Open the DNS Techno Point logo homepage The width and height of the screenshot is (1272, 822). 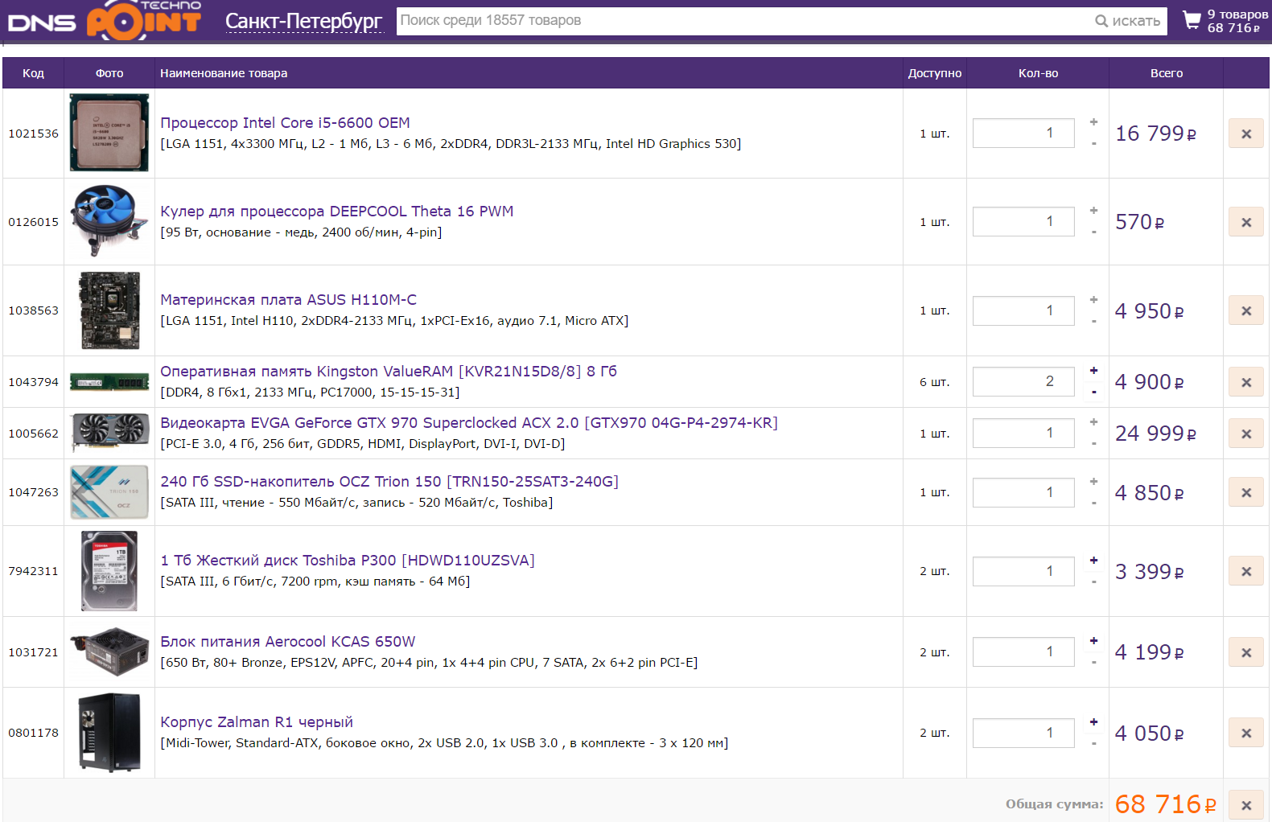point(105,19)
